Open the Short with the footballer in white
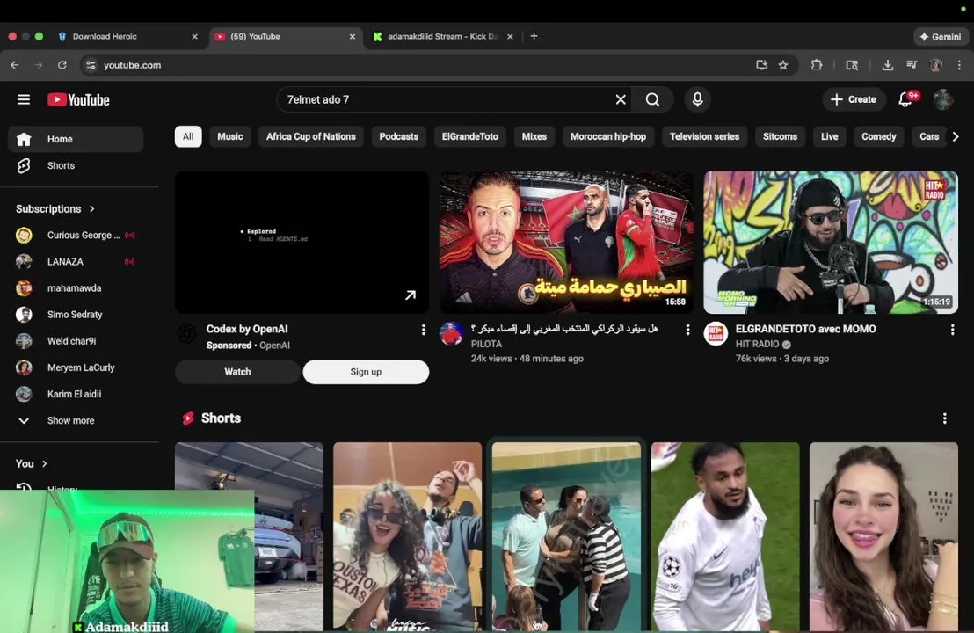Image resolution: width=974 pixels, height=633 pixels. tap(725, 536)
